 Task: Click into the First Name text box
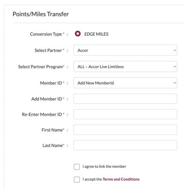coord(125,130)
